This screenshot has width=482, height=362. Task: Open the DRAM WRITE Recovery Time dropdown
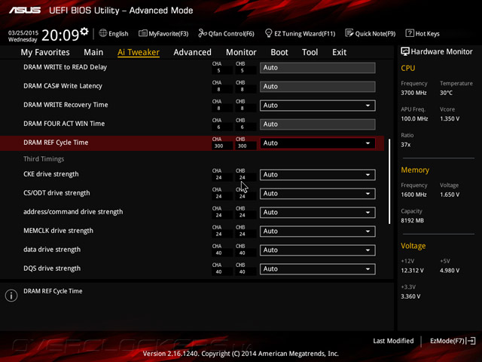click(x=318, y=106)
